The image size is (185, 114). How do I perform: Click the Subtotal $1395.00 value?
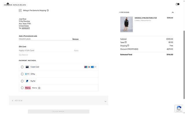click(170, 39)
